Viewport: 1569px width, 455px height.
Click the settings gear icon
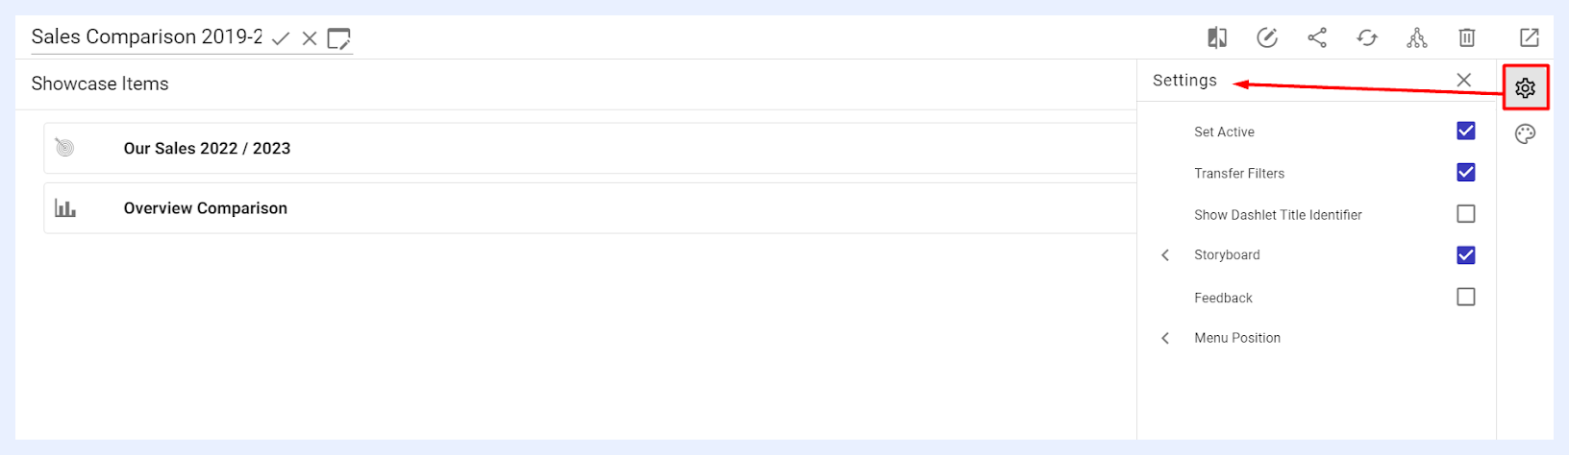[1525, 88]
